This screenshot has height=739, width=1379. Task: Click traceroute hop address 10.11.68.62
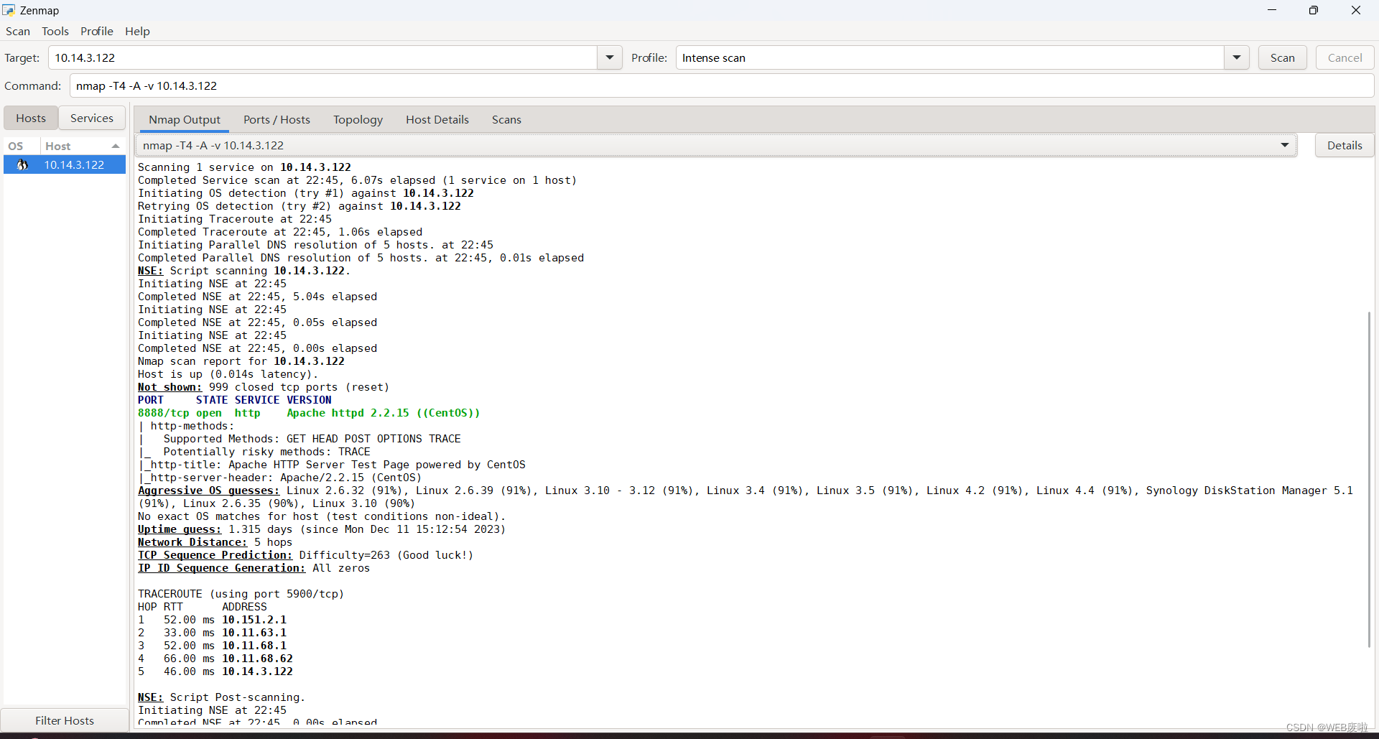click(257, 659)
